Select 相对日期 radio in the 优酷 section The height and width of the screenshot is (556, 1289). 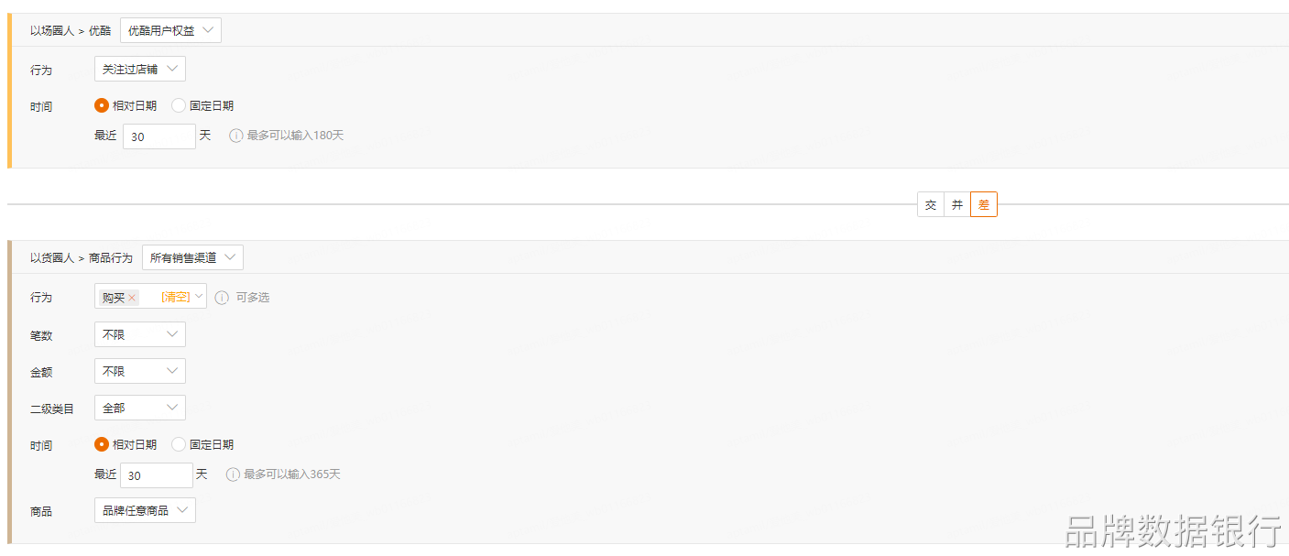pos(102,105)
